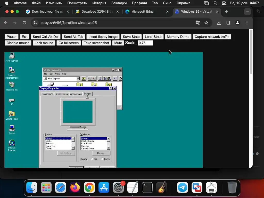Image resolution: width=264 pixels, height=198 pixels.
Task: Select the System shortcut icon
Action: click(12, 130)
